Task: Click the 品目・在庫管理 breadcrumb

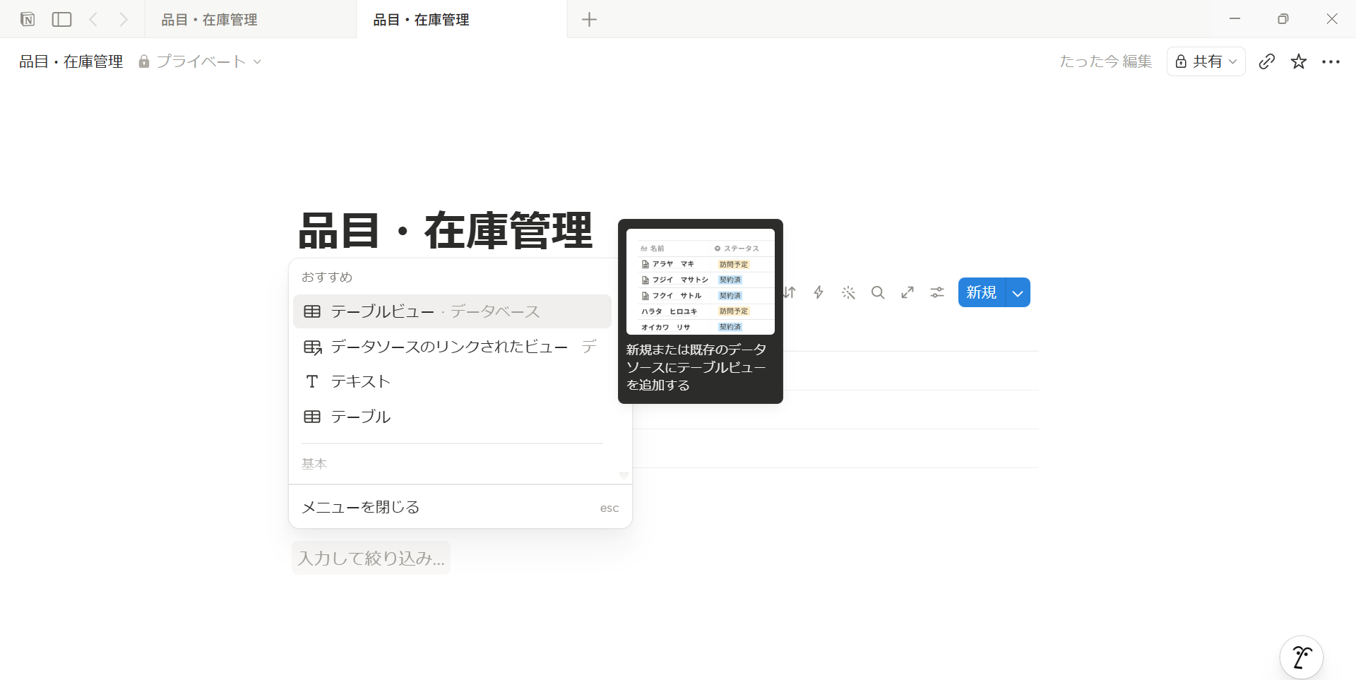Action: pyautogui.click(x=71, y=61)
